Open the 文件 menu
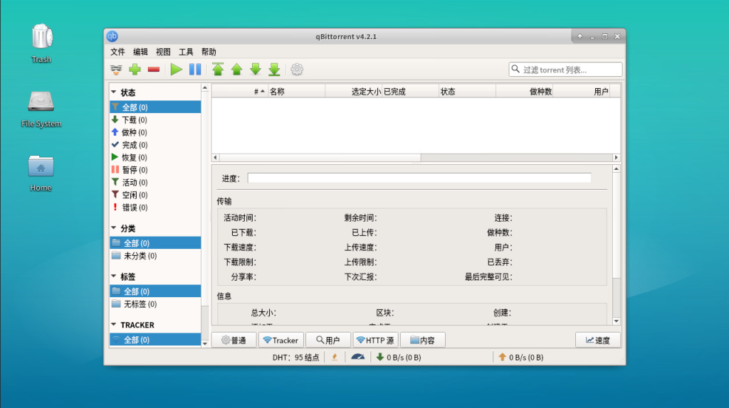 tap(117, 52)
